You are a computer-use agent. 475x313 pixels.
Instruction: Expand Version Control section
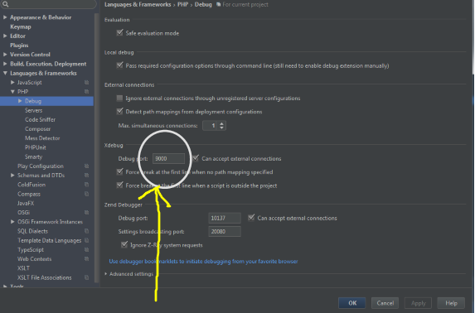(x=5, y=55)
